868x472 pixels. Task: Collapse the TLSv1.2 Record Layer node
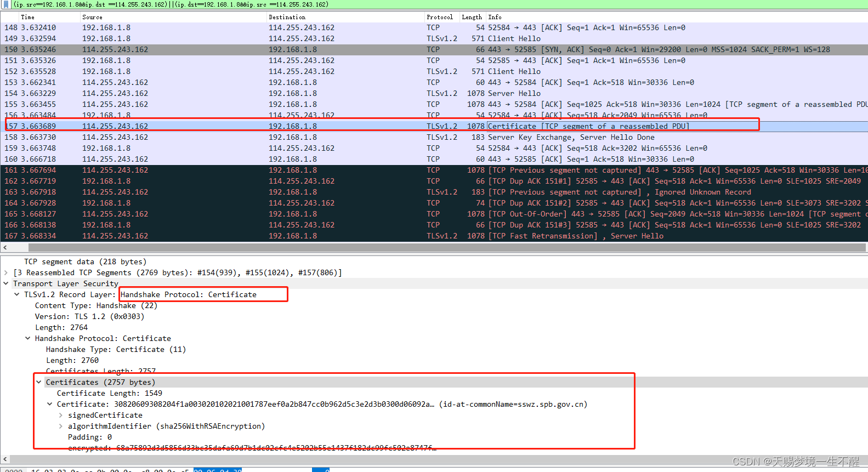pos(17,294)
